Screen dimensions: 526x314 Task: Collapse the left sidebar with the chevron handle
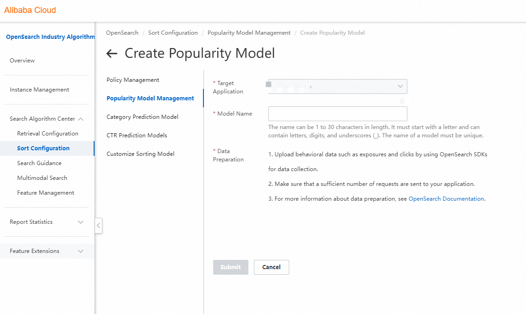click(98, 226)
